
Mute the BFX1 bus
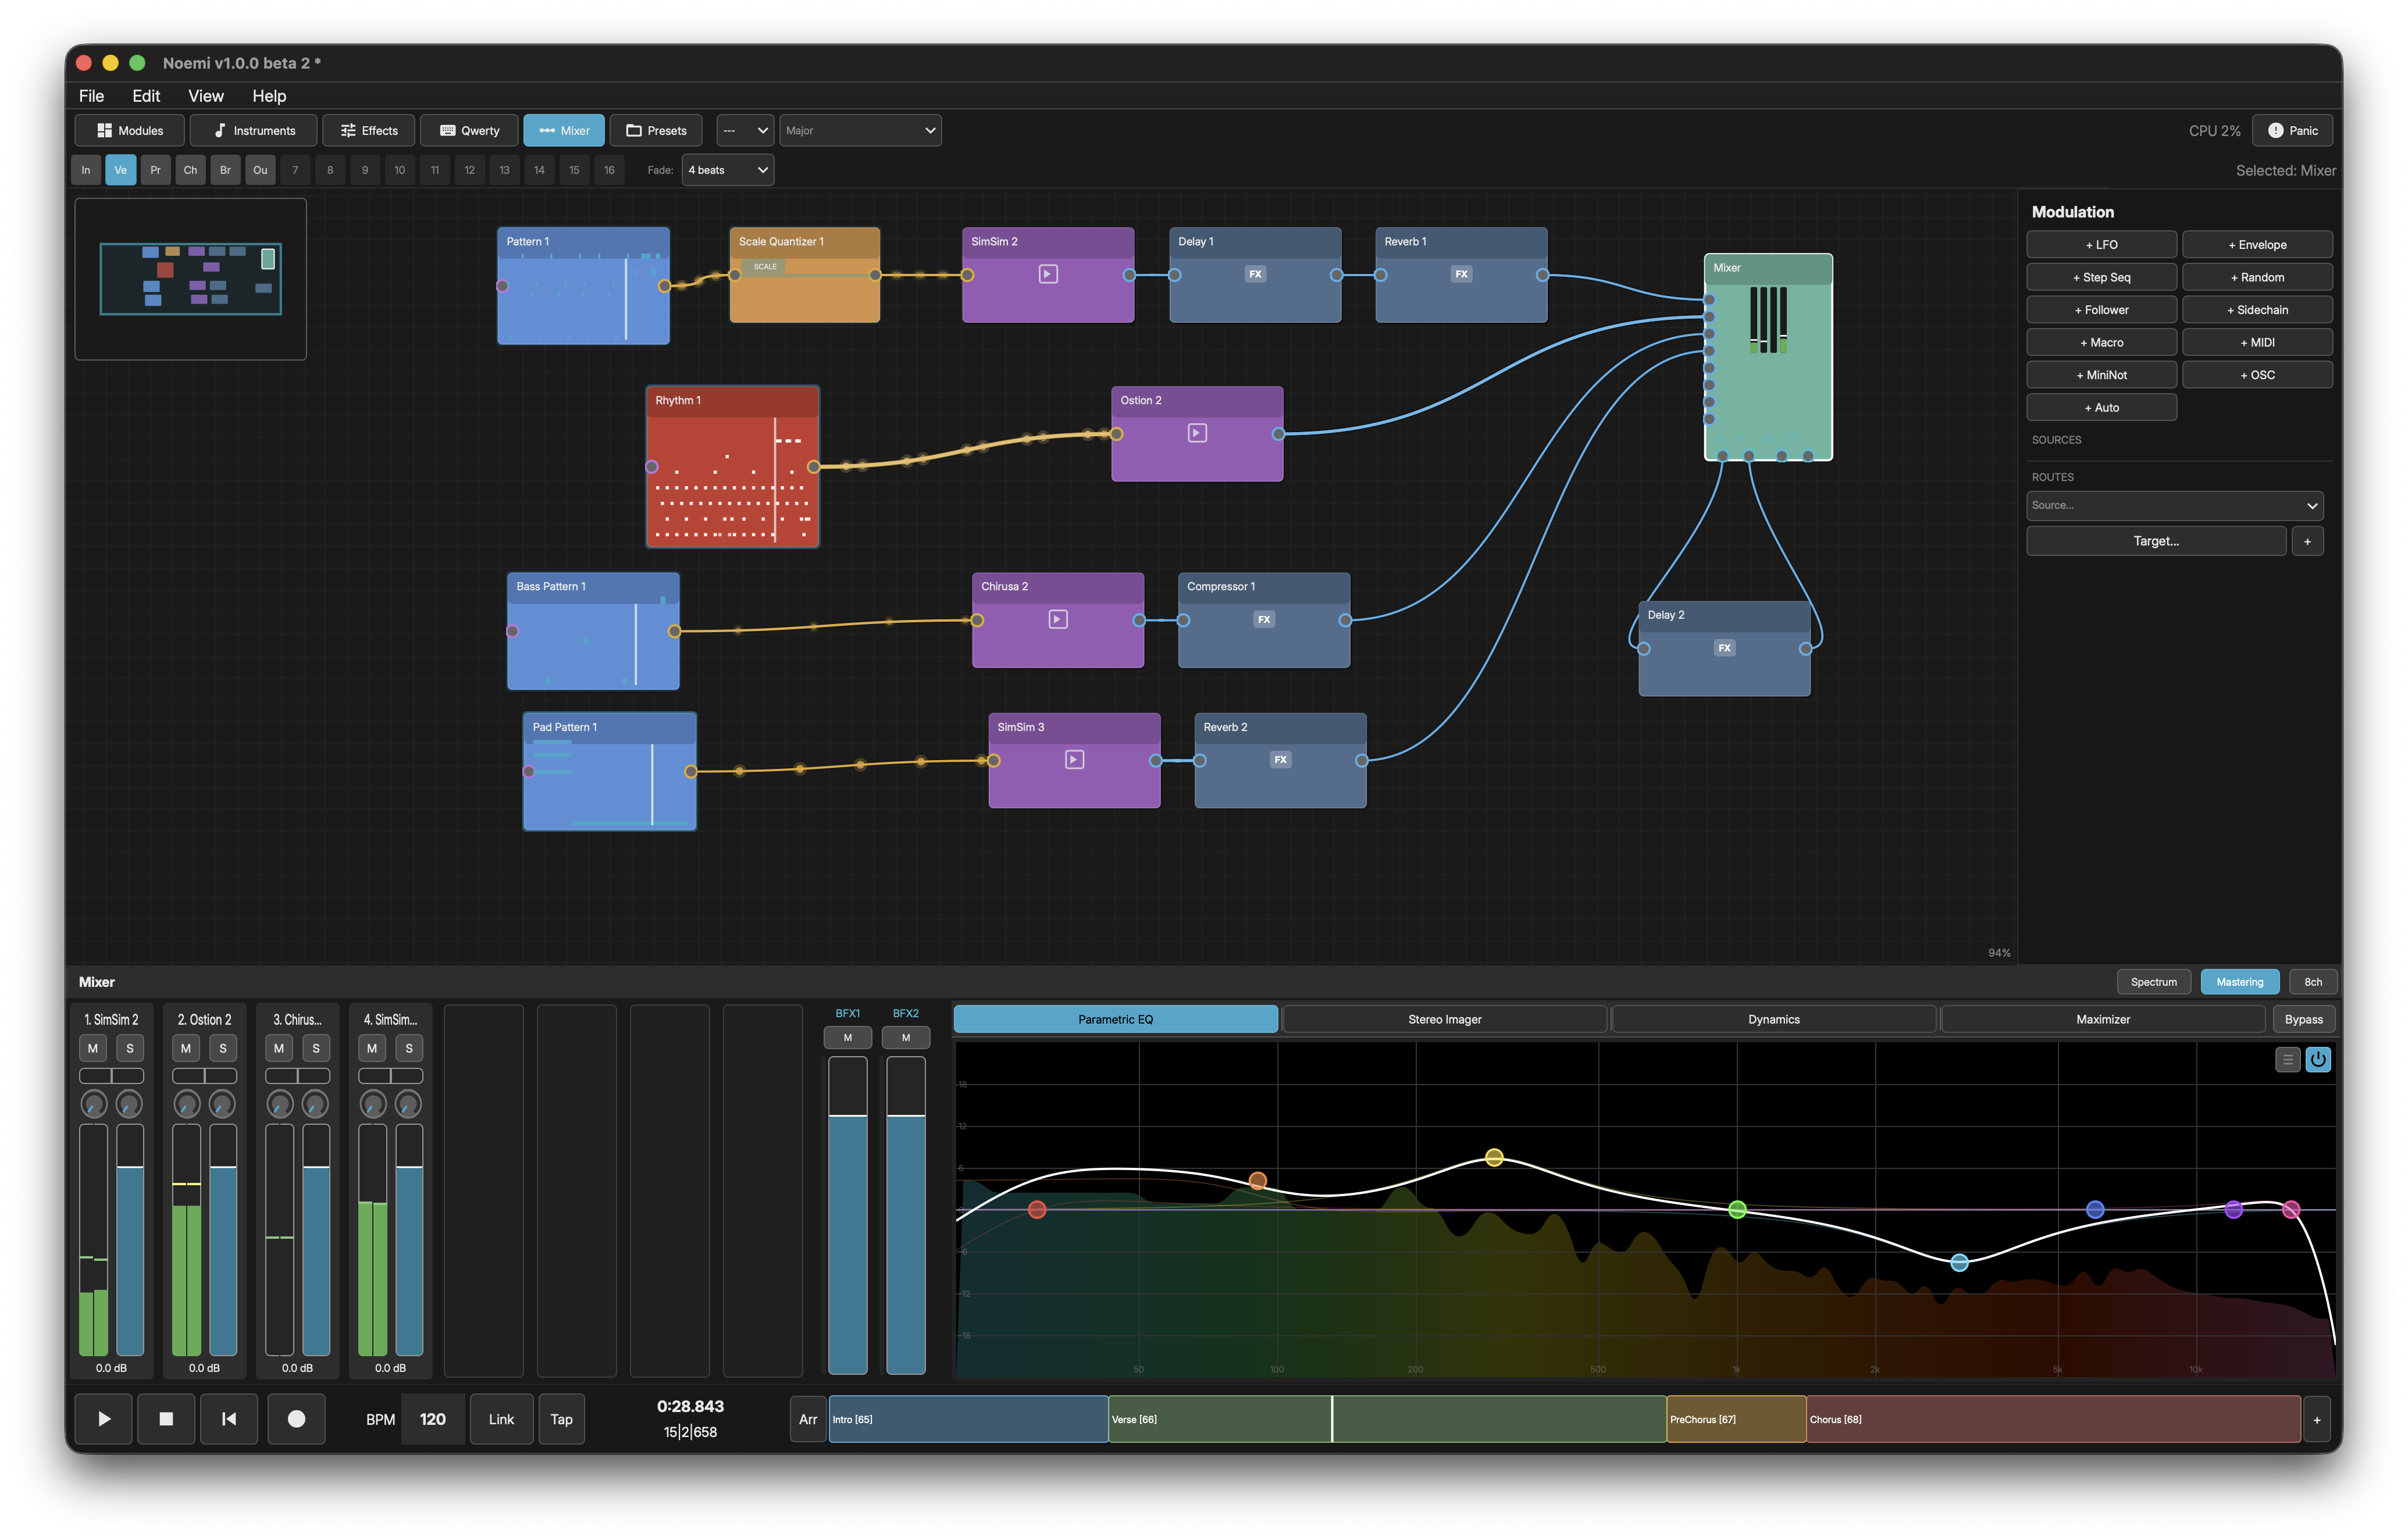pos(847,1038)
